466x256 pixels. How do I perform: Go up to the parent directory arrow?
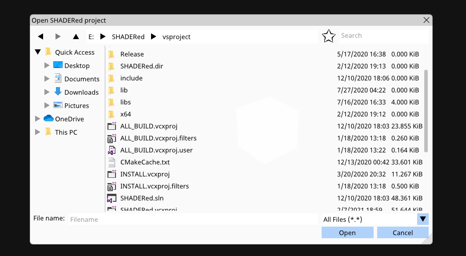point(76,36)
